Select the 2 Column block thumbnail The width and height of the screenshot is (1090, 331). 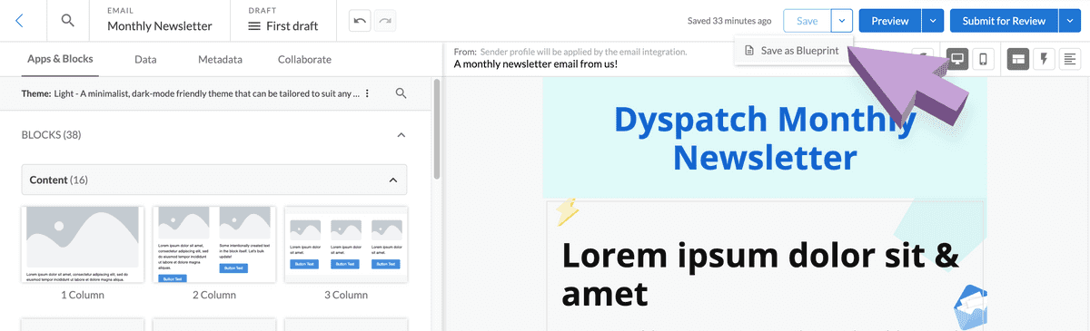(x=214, y=244)
